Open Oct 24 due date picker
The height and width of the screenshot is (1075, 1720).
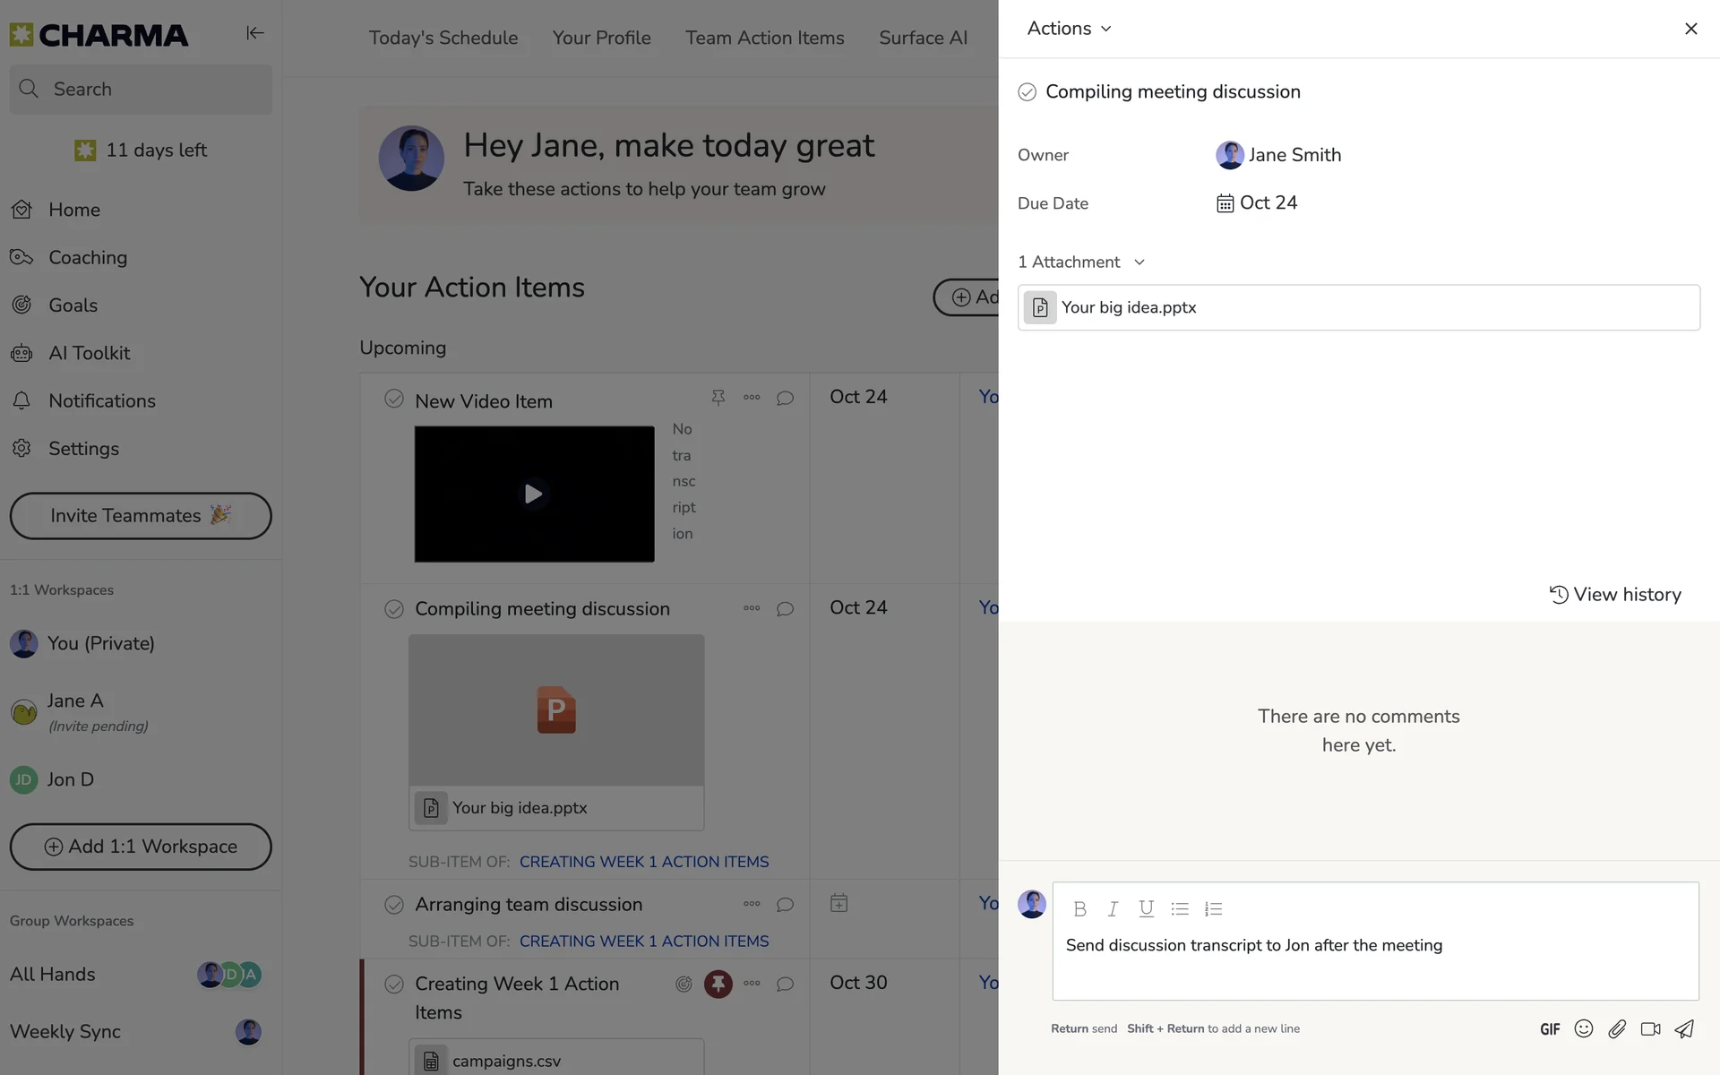tap(1257, 203)
